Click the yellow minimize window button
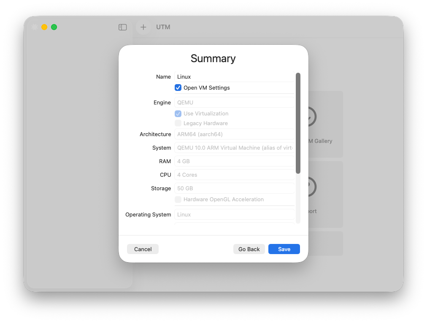The image size is (427, 323). (x=44, y=27)
